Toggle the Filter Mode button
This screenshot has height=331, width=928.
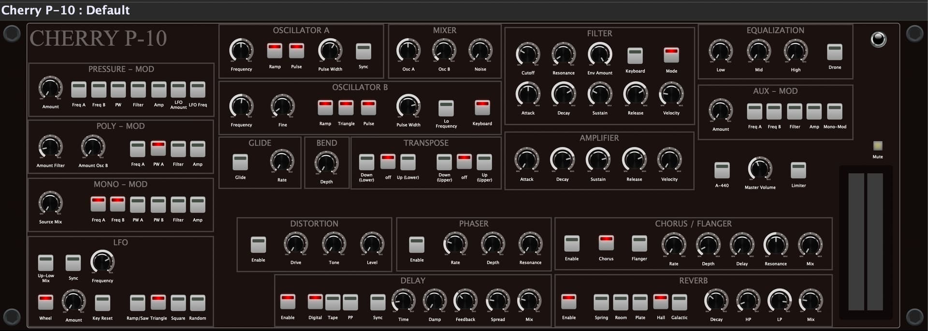(671, 56)
